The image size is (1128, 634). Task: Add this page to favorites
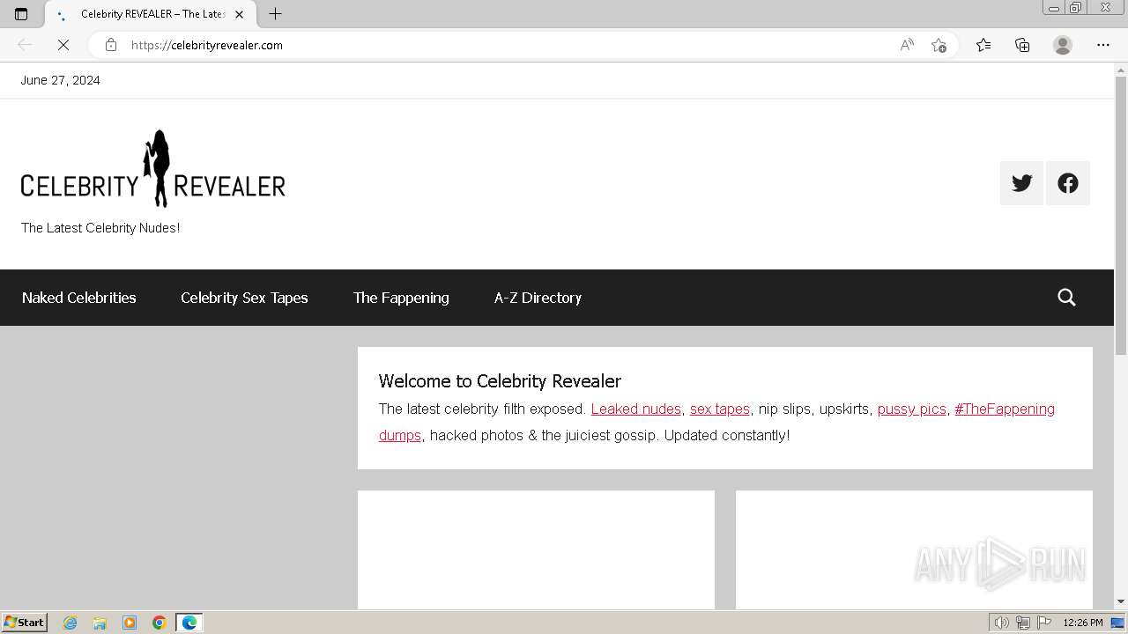tap(939, 45)
